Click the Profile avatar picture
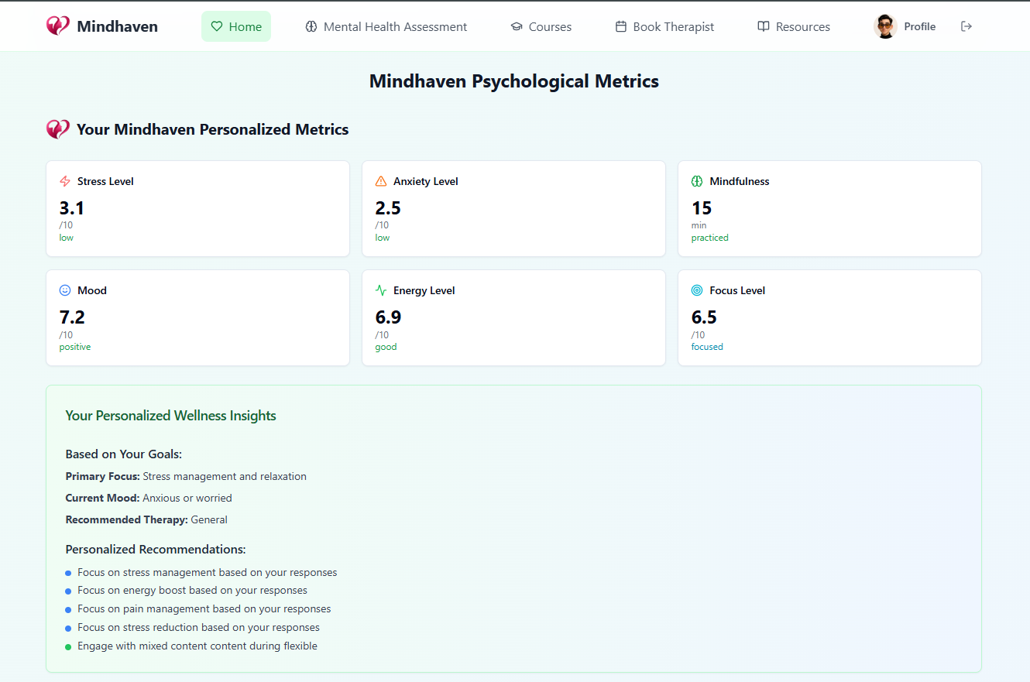The image size is (1030, 682). click(884, 26)
